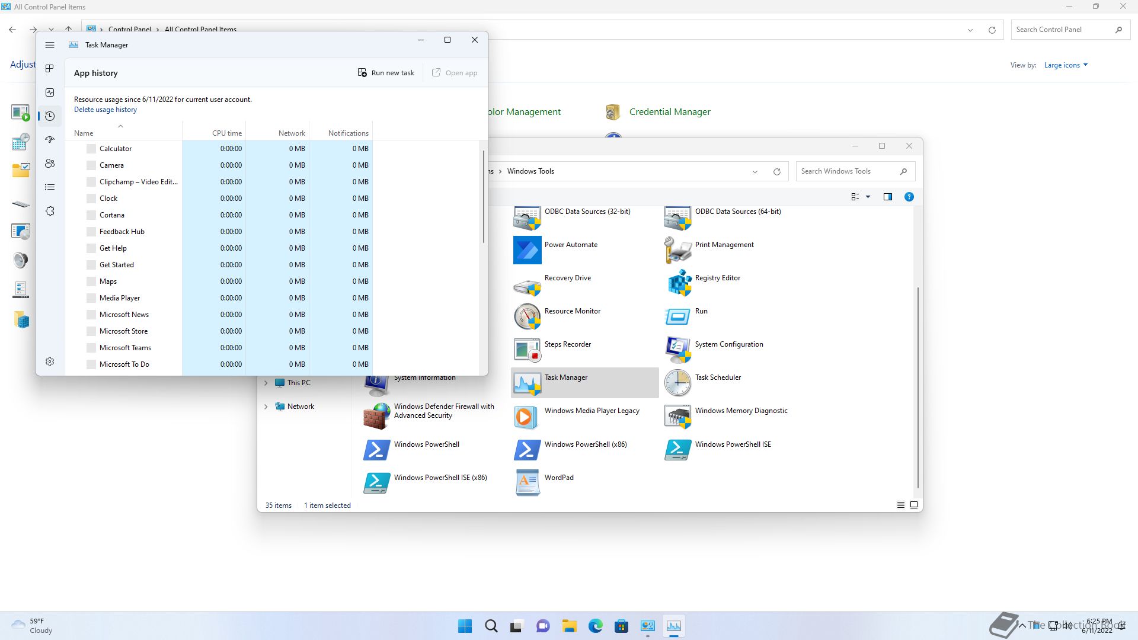The image size is (1138, 640).
Task: Open Users page in Task Manager sidebar
Action: (50, 164)
